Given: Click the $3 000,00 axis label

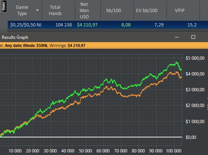Looking at the screenshot, I should click(x=195, y=90).
